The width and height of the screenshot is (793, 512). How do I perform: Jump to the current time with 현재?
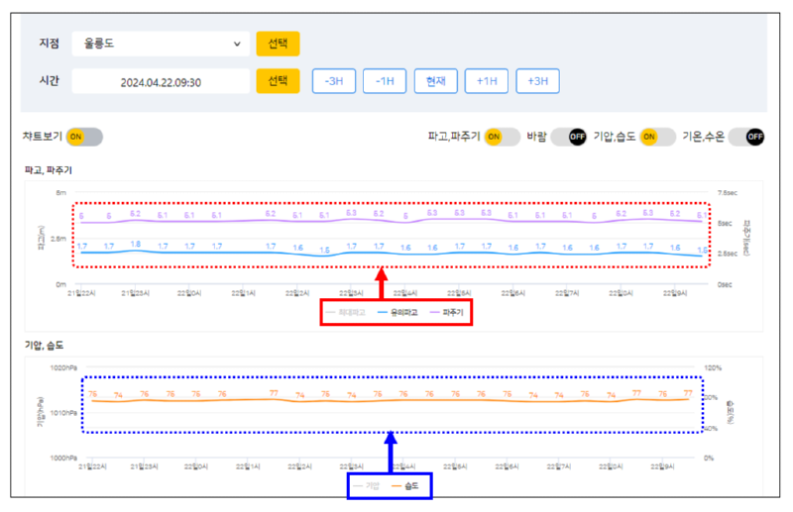pyautogui.click(x=435, y=81)
